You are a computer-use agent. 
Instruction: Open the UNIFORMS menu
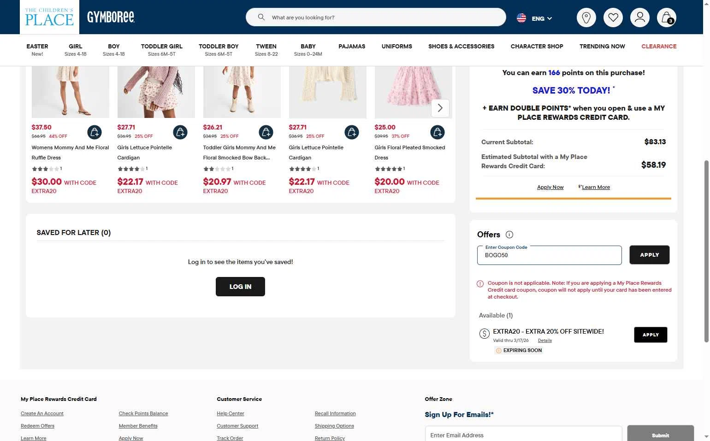click(x=397, y=46)
